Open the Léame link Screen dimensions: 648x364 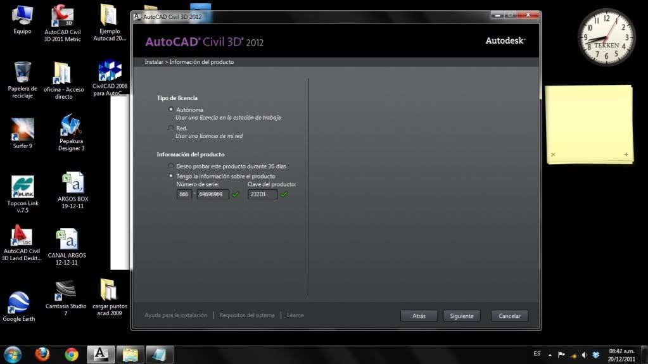(295, 315)
